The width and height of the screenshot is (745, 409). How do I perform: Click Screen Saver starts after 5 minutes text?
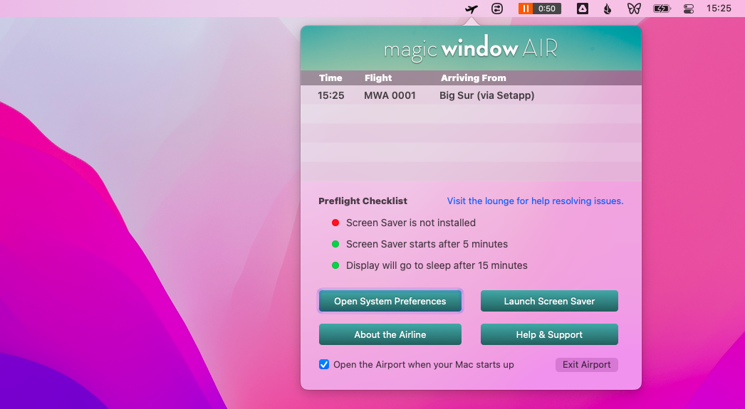(x=427, y=244)
